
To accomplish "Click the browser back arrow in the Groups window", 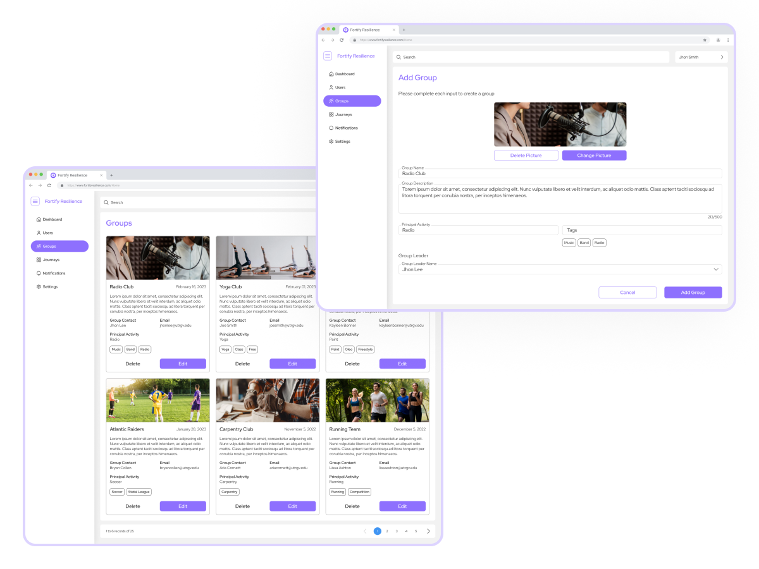I will [31, 185].
